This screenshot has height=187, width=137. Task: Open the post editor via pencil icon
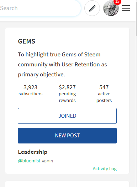pyautogui.click(x=92, y=8)
